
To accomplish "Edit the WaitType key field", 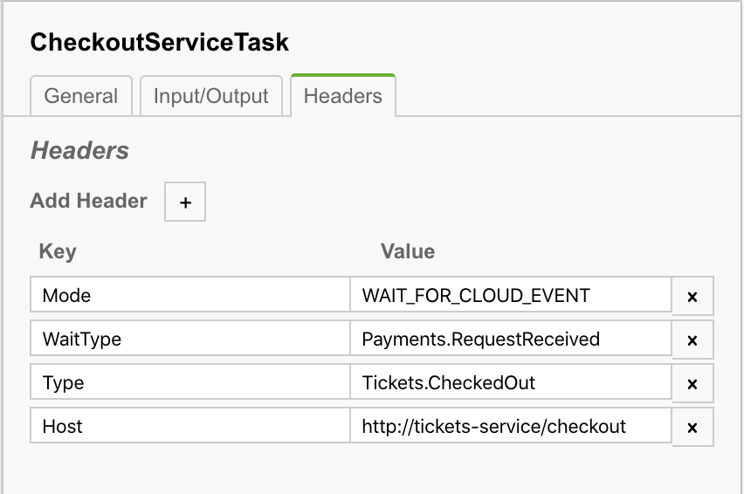I will 190,340.
